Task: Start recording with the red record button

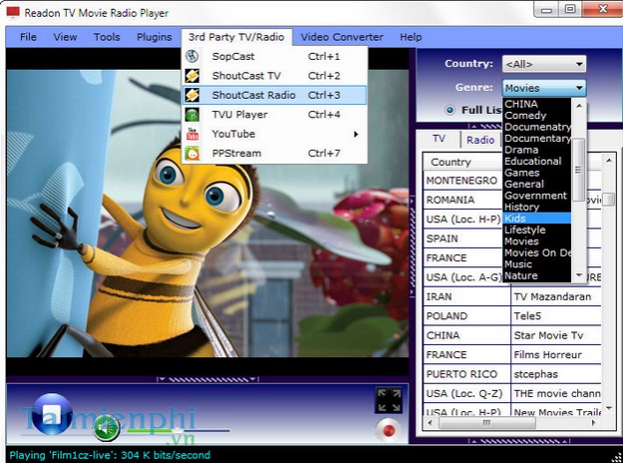Action: pyautogui.click(x=388, y=430)
